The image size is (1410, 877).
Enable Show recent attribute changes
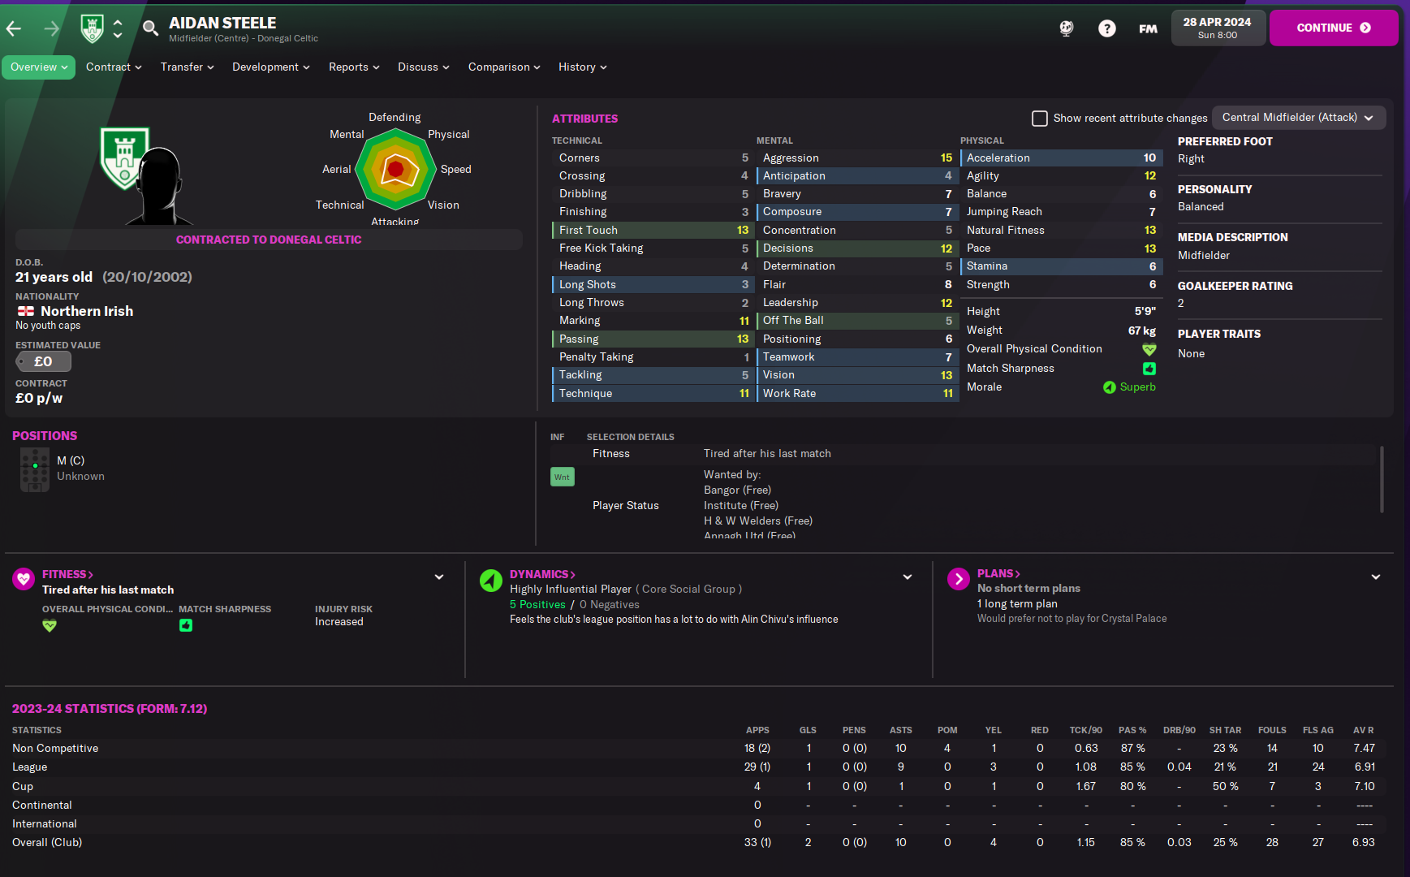[1040, 119]
